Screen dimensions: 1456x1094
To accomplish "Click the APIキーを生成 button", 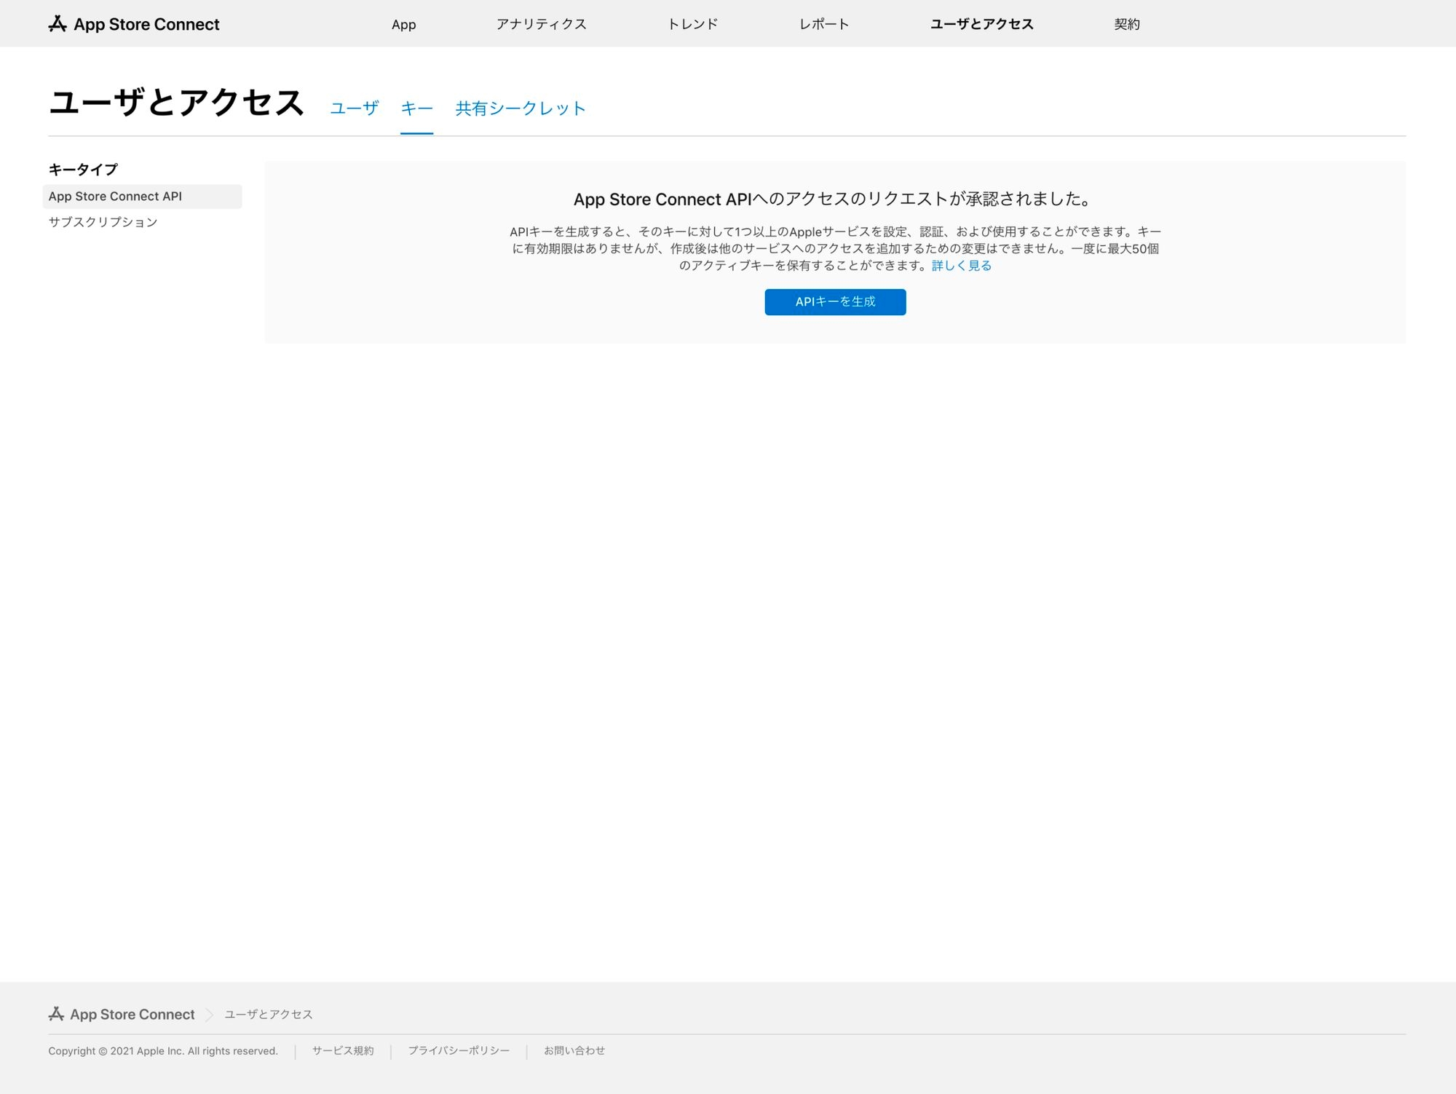I will click(835, 302).
